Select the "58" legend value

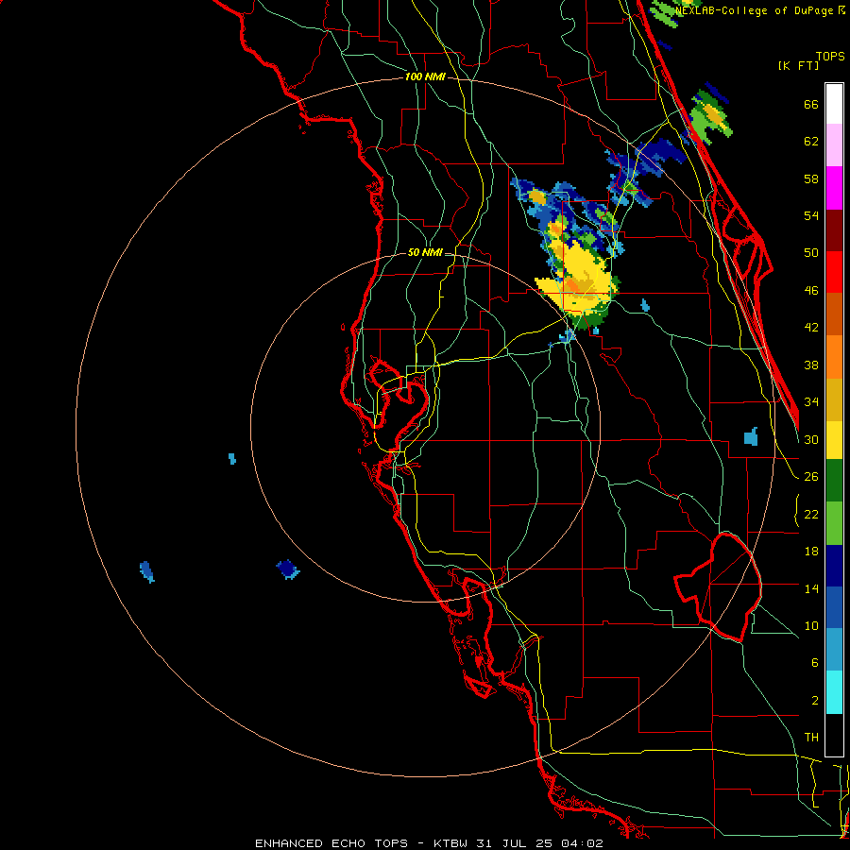(811, 178)
